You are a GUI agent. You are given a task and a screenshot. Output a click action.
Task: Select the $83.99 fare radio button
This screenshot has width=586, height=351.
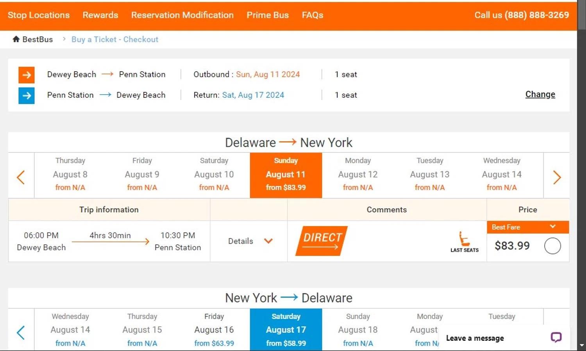point(552,246)
